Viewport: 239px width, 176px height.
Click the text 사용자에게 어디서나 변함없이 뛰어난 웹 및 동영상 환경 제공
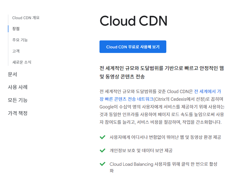(x=165, y=137)
